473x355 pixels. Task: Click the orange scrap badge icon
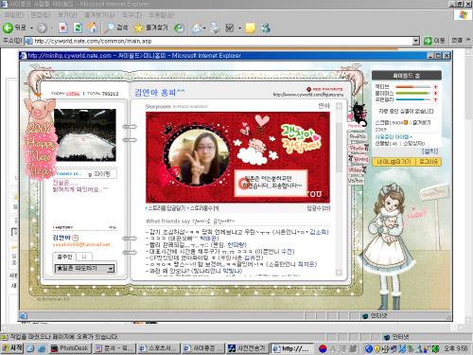click(406, 122)
